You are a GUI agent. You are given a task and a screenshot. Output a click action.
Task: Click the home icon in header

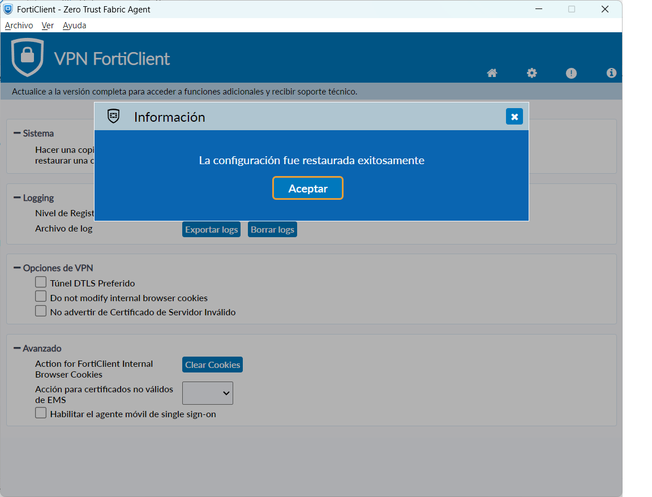(x=492, y=73)
